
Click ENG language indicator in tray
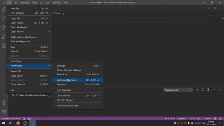[x=203, y=123]
